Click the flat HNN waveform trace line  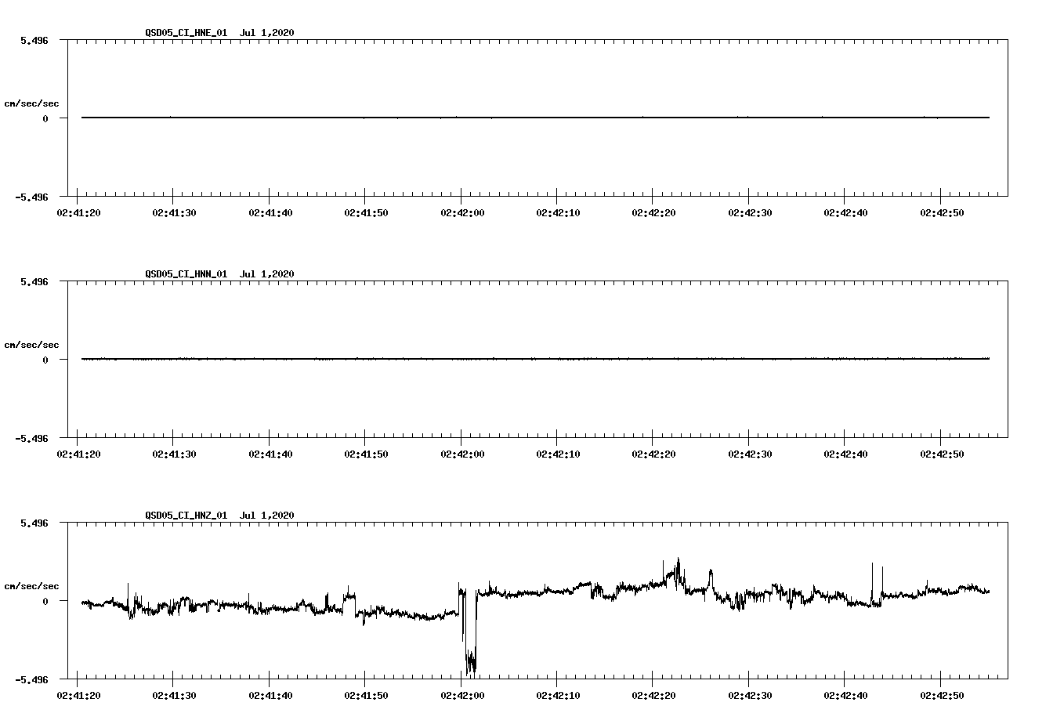[535, 359]
